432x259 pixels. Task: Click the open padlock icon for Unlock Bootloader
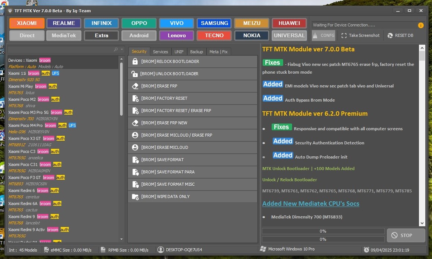click(x=134, y=74)
